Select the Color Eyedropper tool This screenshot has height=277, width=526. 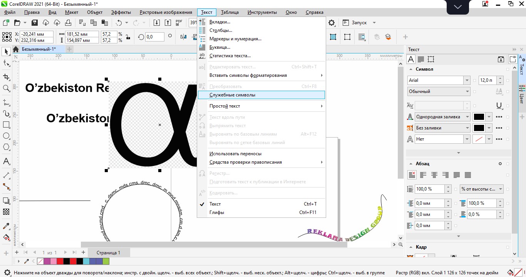click(x=6, y=226)
